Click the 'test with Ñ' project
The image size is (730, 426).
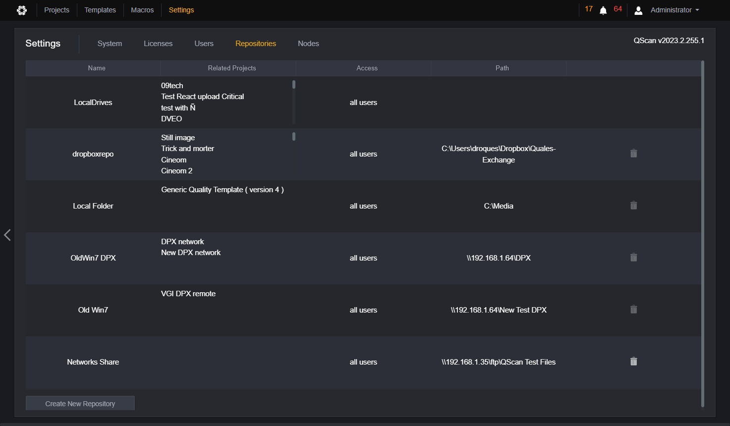click(x=178, y=108)
